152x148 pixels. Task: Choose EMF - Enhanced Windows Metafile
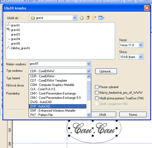[58, 111]
